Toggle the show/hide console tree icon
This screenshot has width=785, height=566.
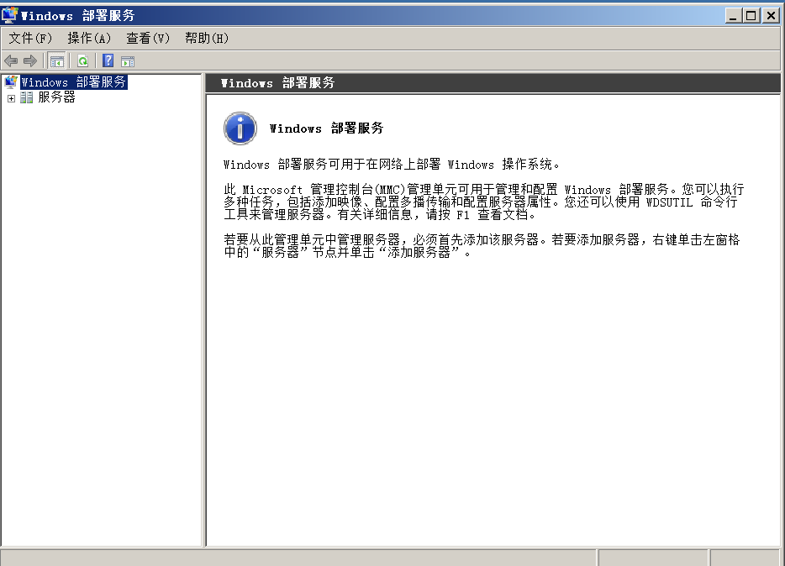pos(56,61)
